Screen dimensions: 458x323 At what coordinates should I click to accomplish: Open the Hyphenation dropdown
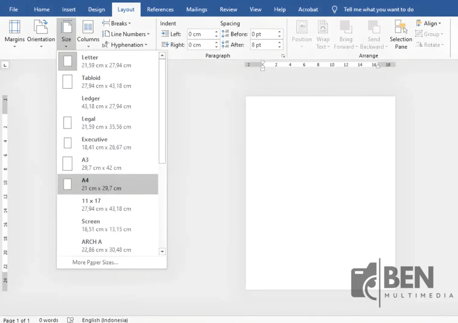[x=127, y=45]
